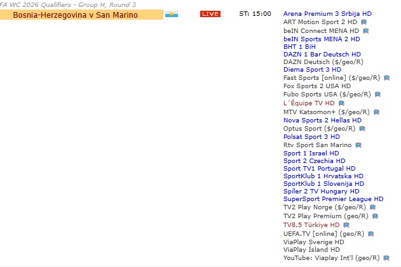Viewport: 401px width, 267px height.
Task: Click the San Marino flag icon
Action: coord(171,14)
